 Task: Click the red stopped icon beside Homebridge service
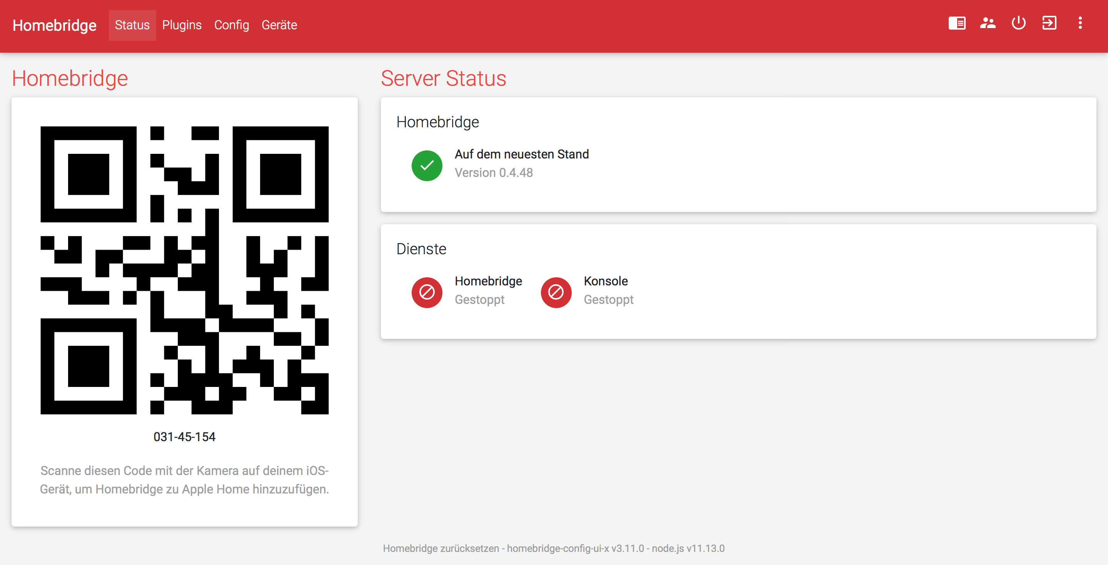point(427,292)
